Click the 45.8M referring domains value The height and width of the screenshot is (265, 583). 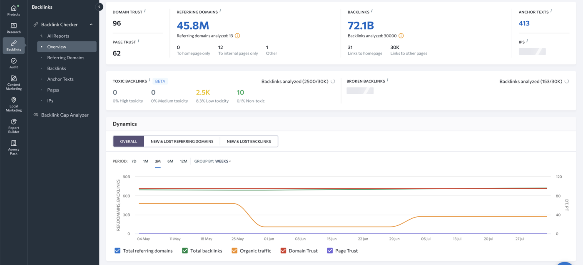point(193,25)
